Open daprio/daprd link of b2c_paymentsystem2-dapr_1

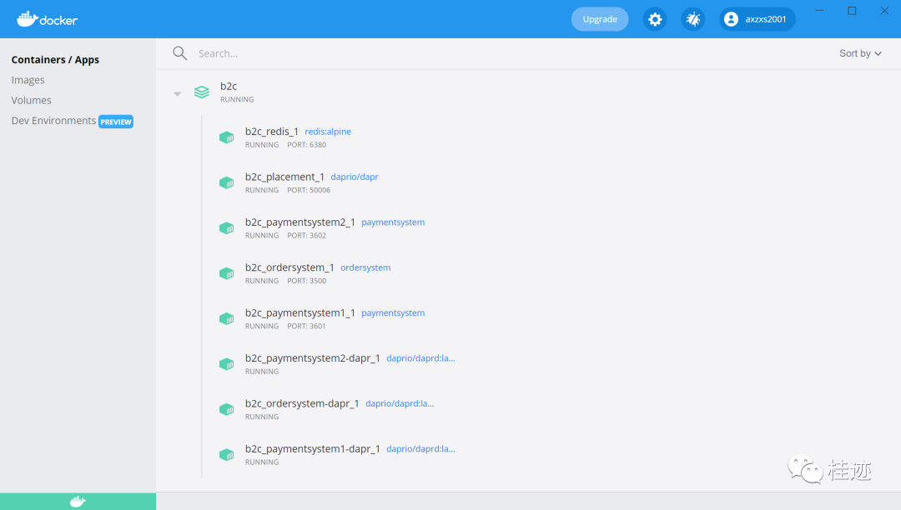click(420, 358)
